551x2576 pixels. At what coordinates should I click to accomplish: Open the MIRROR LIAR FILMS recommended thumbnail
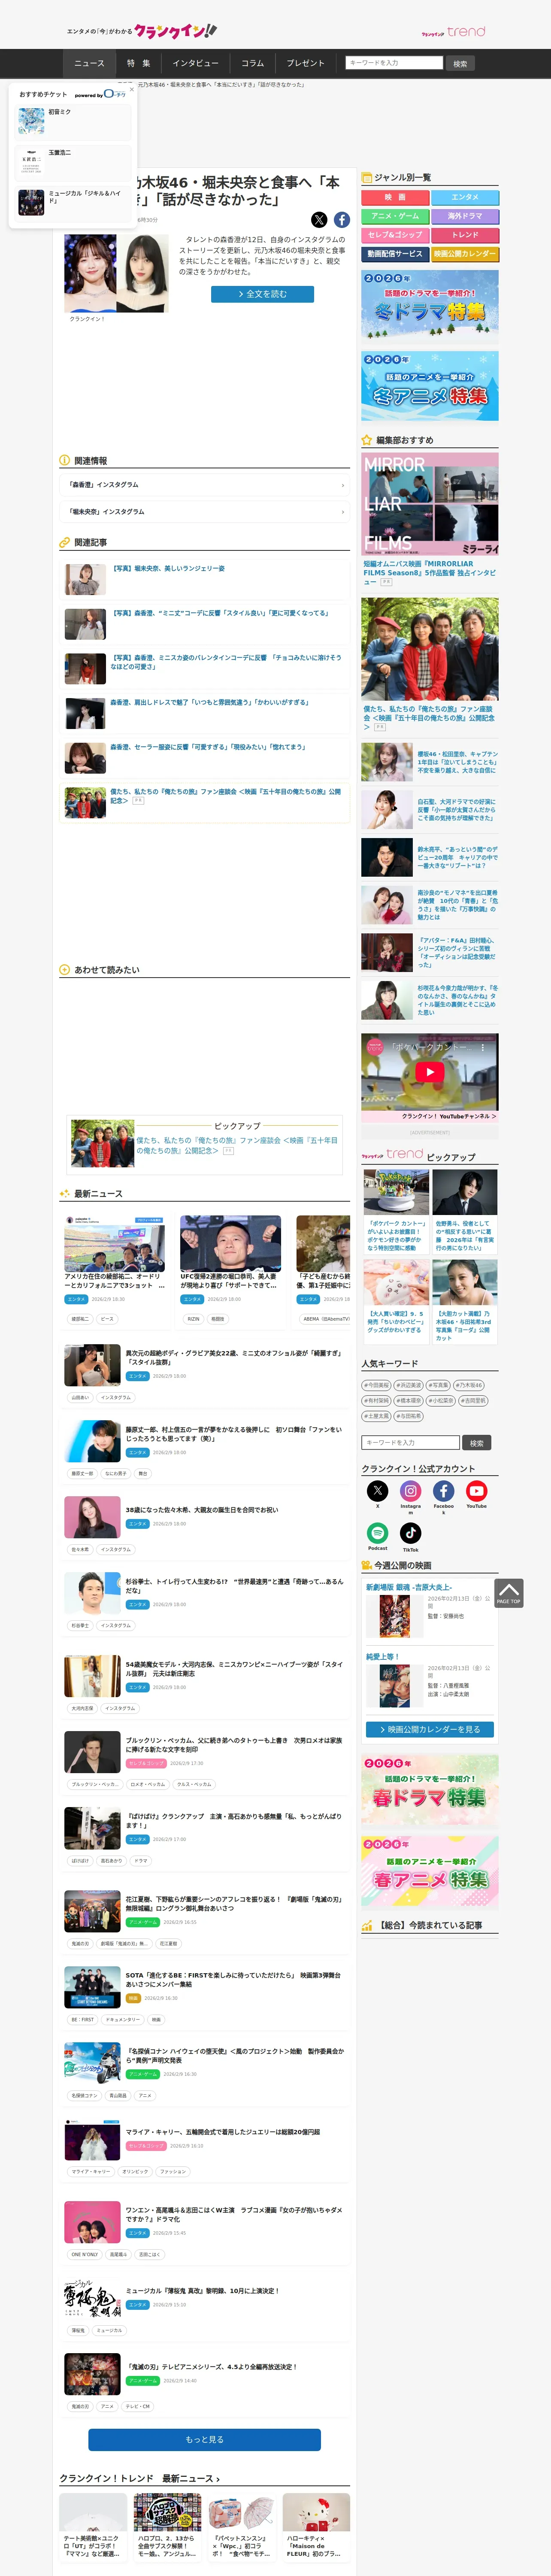click(430, 504)
